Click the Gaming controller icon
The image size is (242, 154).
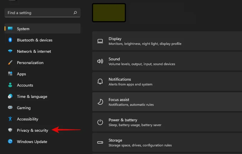[10, 108]
